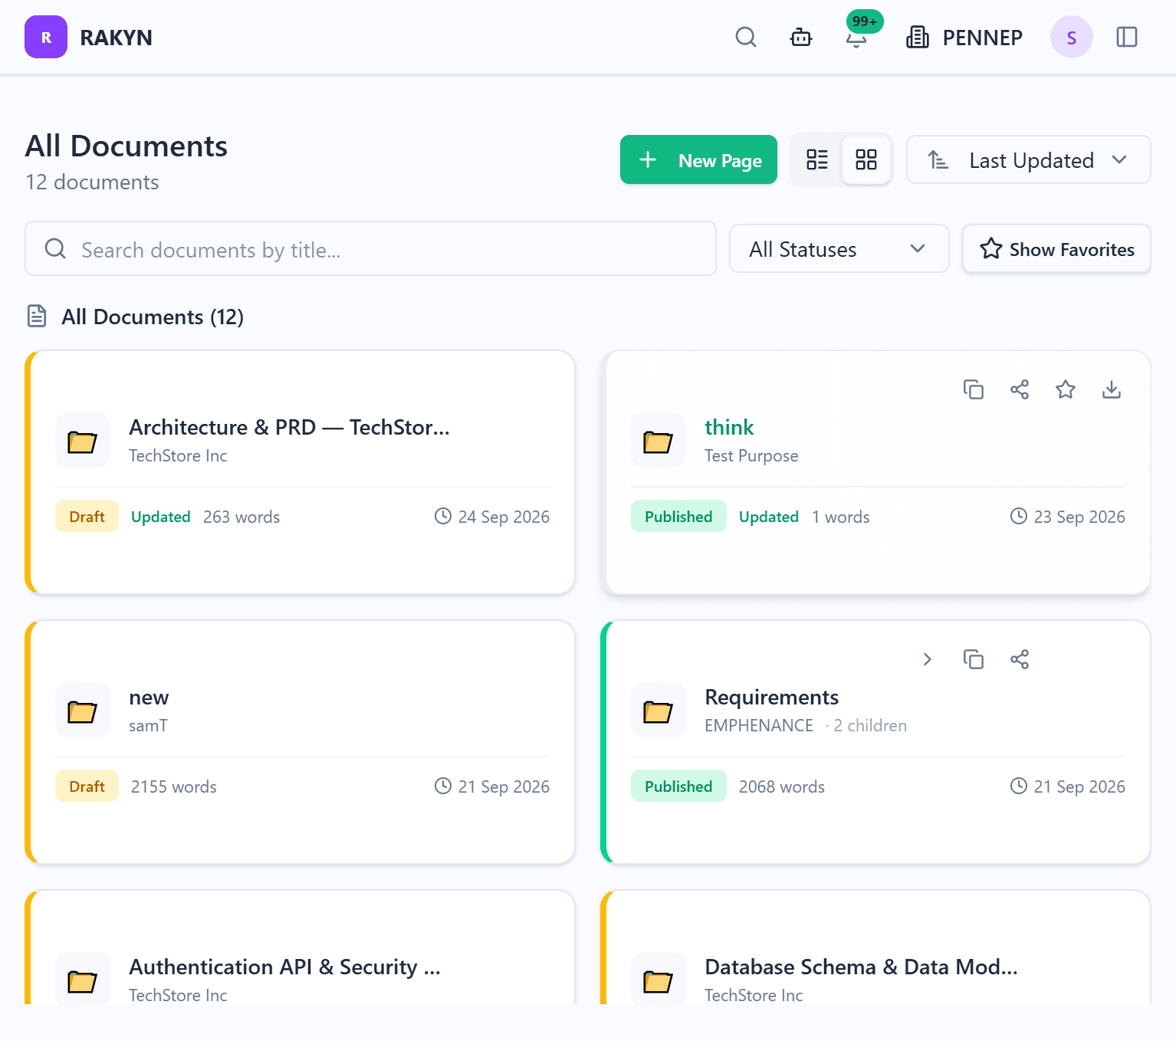Click folder icon of Database Schema card
The height and width of the screenshot is (1041, 1176).
point(659,978)
